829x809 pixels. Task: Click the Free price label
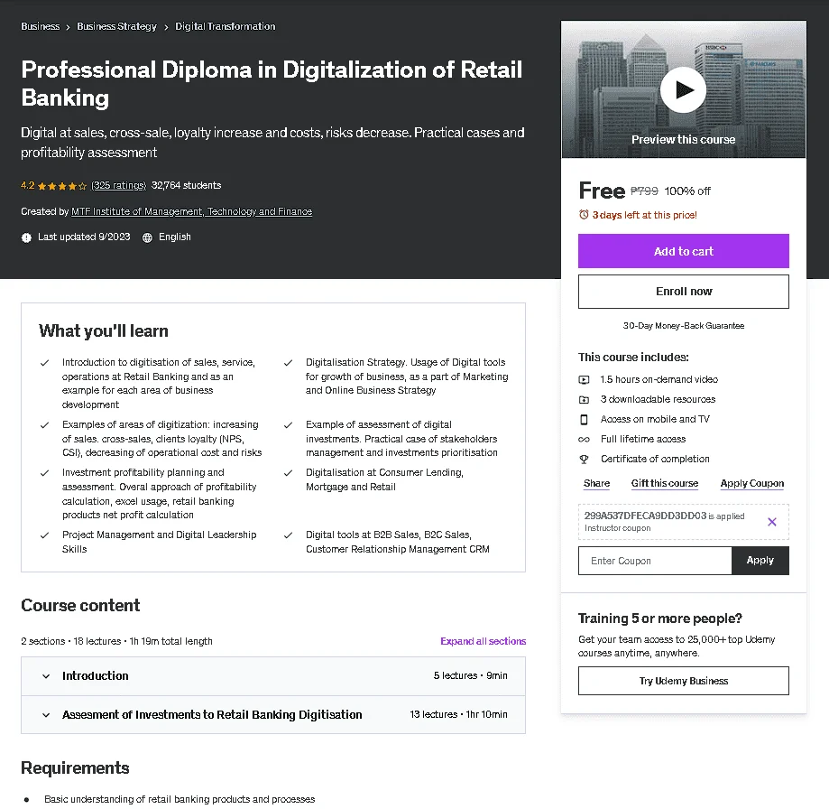coord(602,191)
